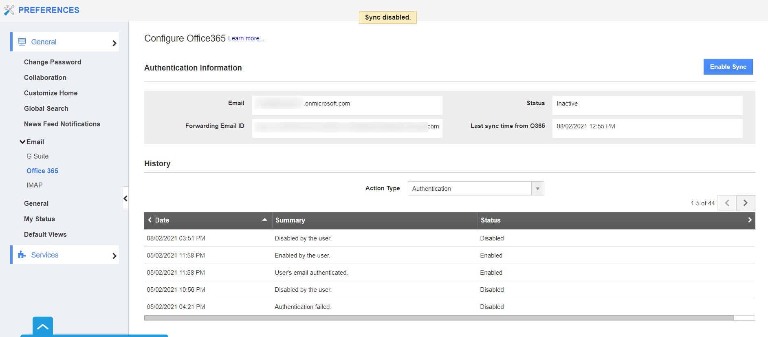This screenshot has width=768, height=337.
Task: Go to next history page
Action: (x=745, y=203)
